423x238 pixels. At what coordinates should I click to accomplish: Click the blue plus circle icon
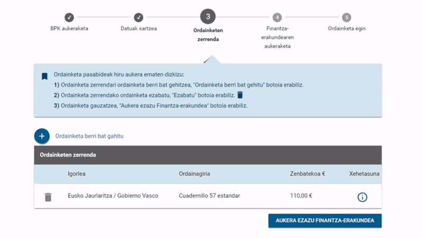point(42,136)
